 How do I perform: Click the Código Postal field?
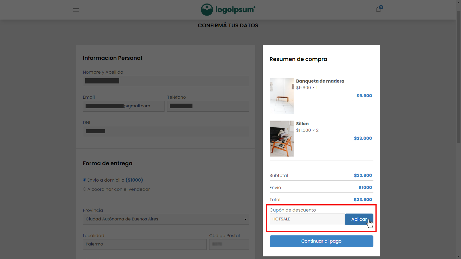pyautogui.click(x=229, y=244)
